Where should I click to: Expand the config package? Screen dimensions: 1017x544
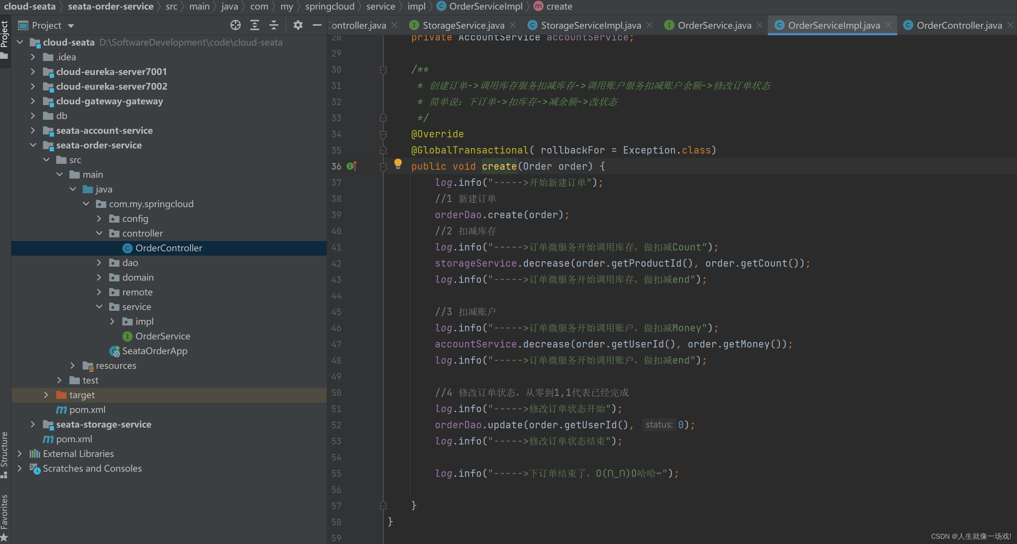100,218
